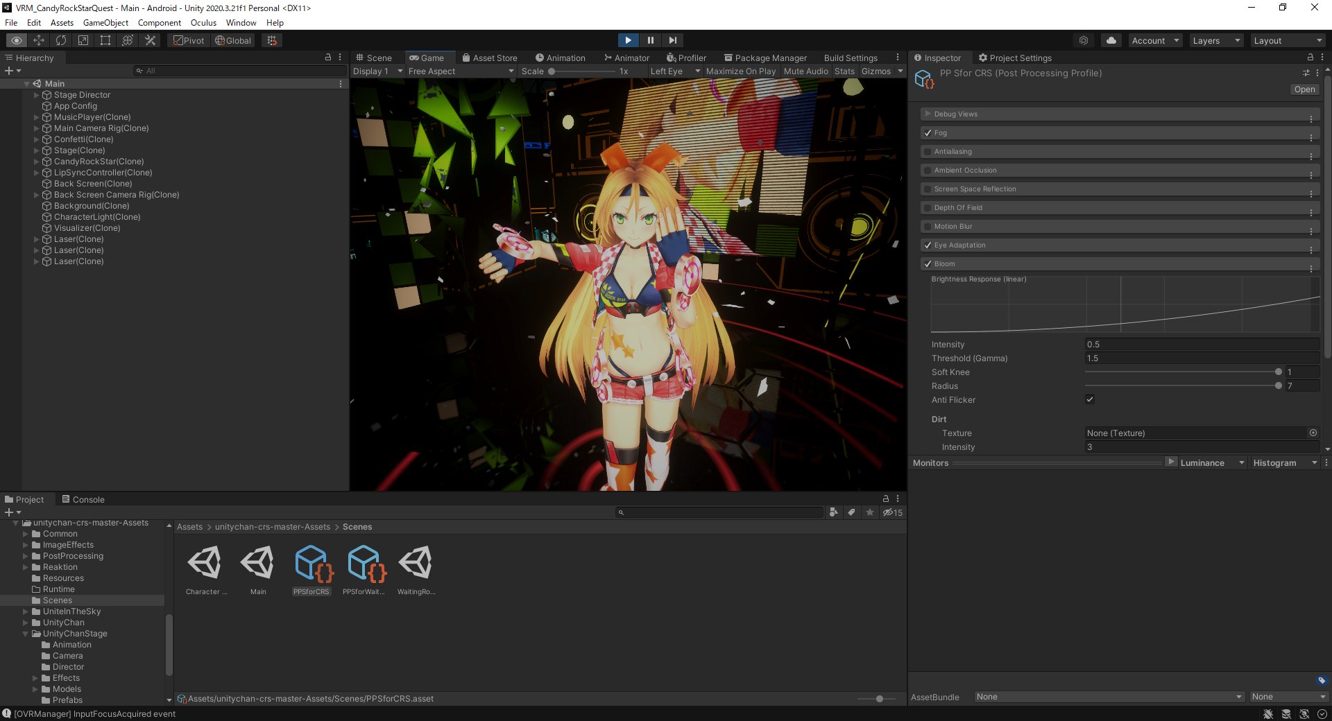
Task: Enable the Antialiasing effect checkbox
Action: click(x=928, y=151)
